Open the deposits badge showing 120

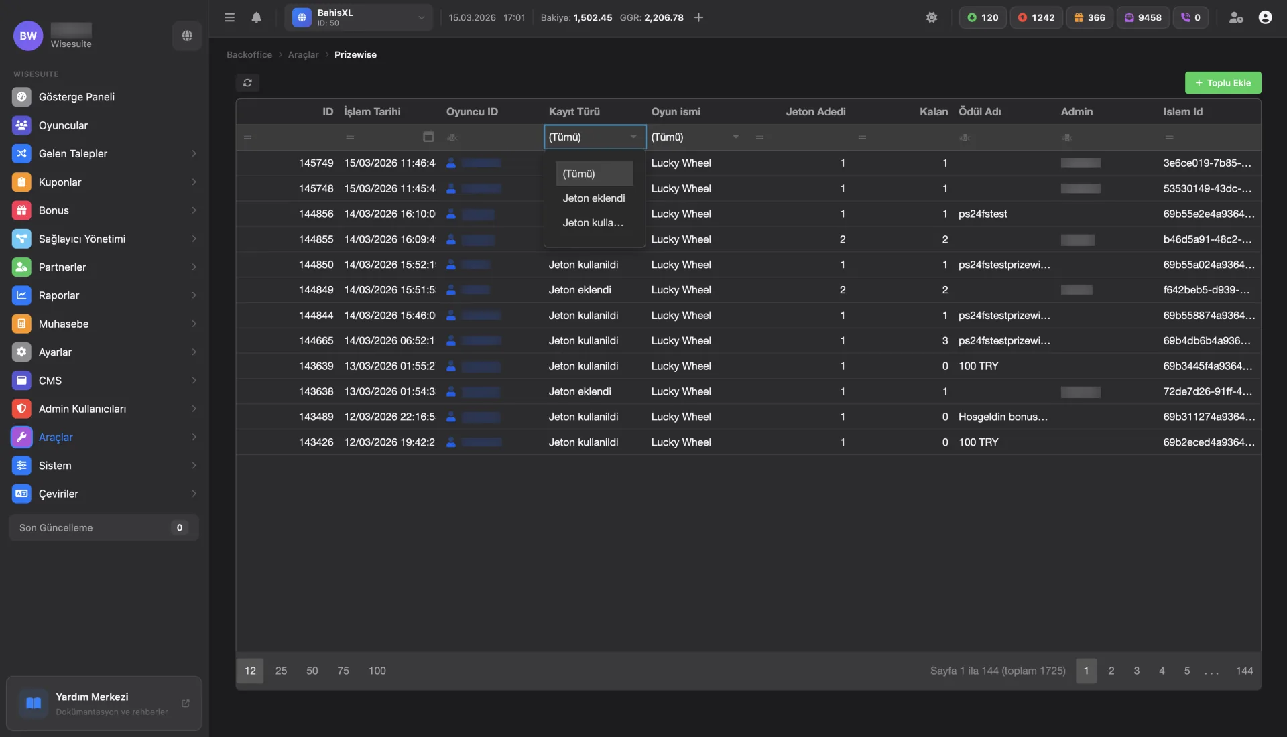click(x=982, y=17)
